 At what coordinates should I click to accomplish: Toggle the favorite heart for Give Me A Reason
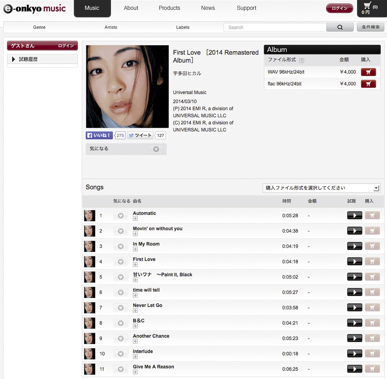point(121,369)
